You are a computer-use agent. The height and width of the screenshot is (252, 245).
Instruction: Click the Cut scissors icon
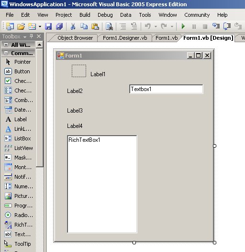click(73, 26)
